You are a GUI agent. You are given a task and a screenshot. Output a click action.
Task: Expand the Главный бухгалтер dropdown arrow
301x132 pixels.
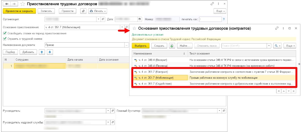pos(220,111)
